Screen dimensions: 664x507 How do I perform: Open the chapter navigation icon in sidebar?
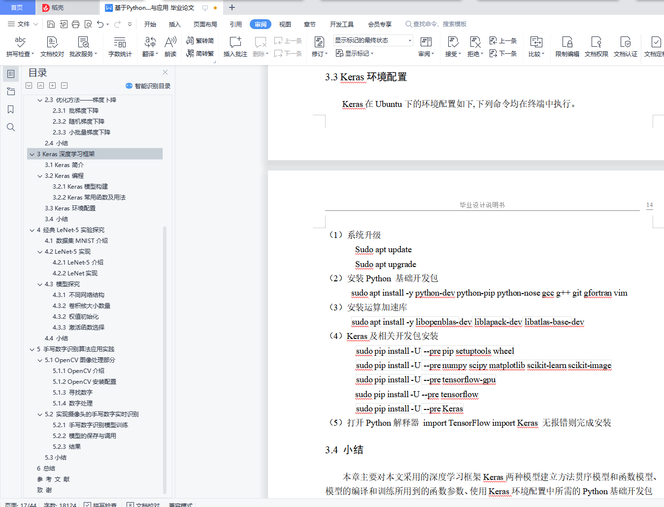pyautogui.click(x=11, y=92)
